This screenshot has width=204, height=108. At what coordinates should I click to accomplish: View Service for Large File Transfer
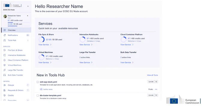tap(86, 62)
